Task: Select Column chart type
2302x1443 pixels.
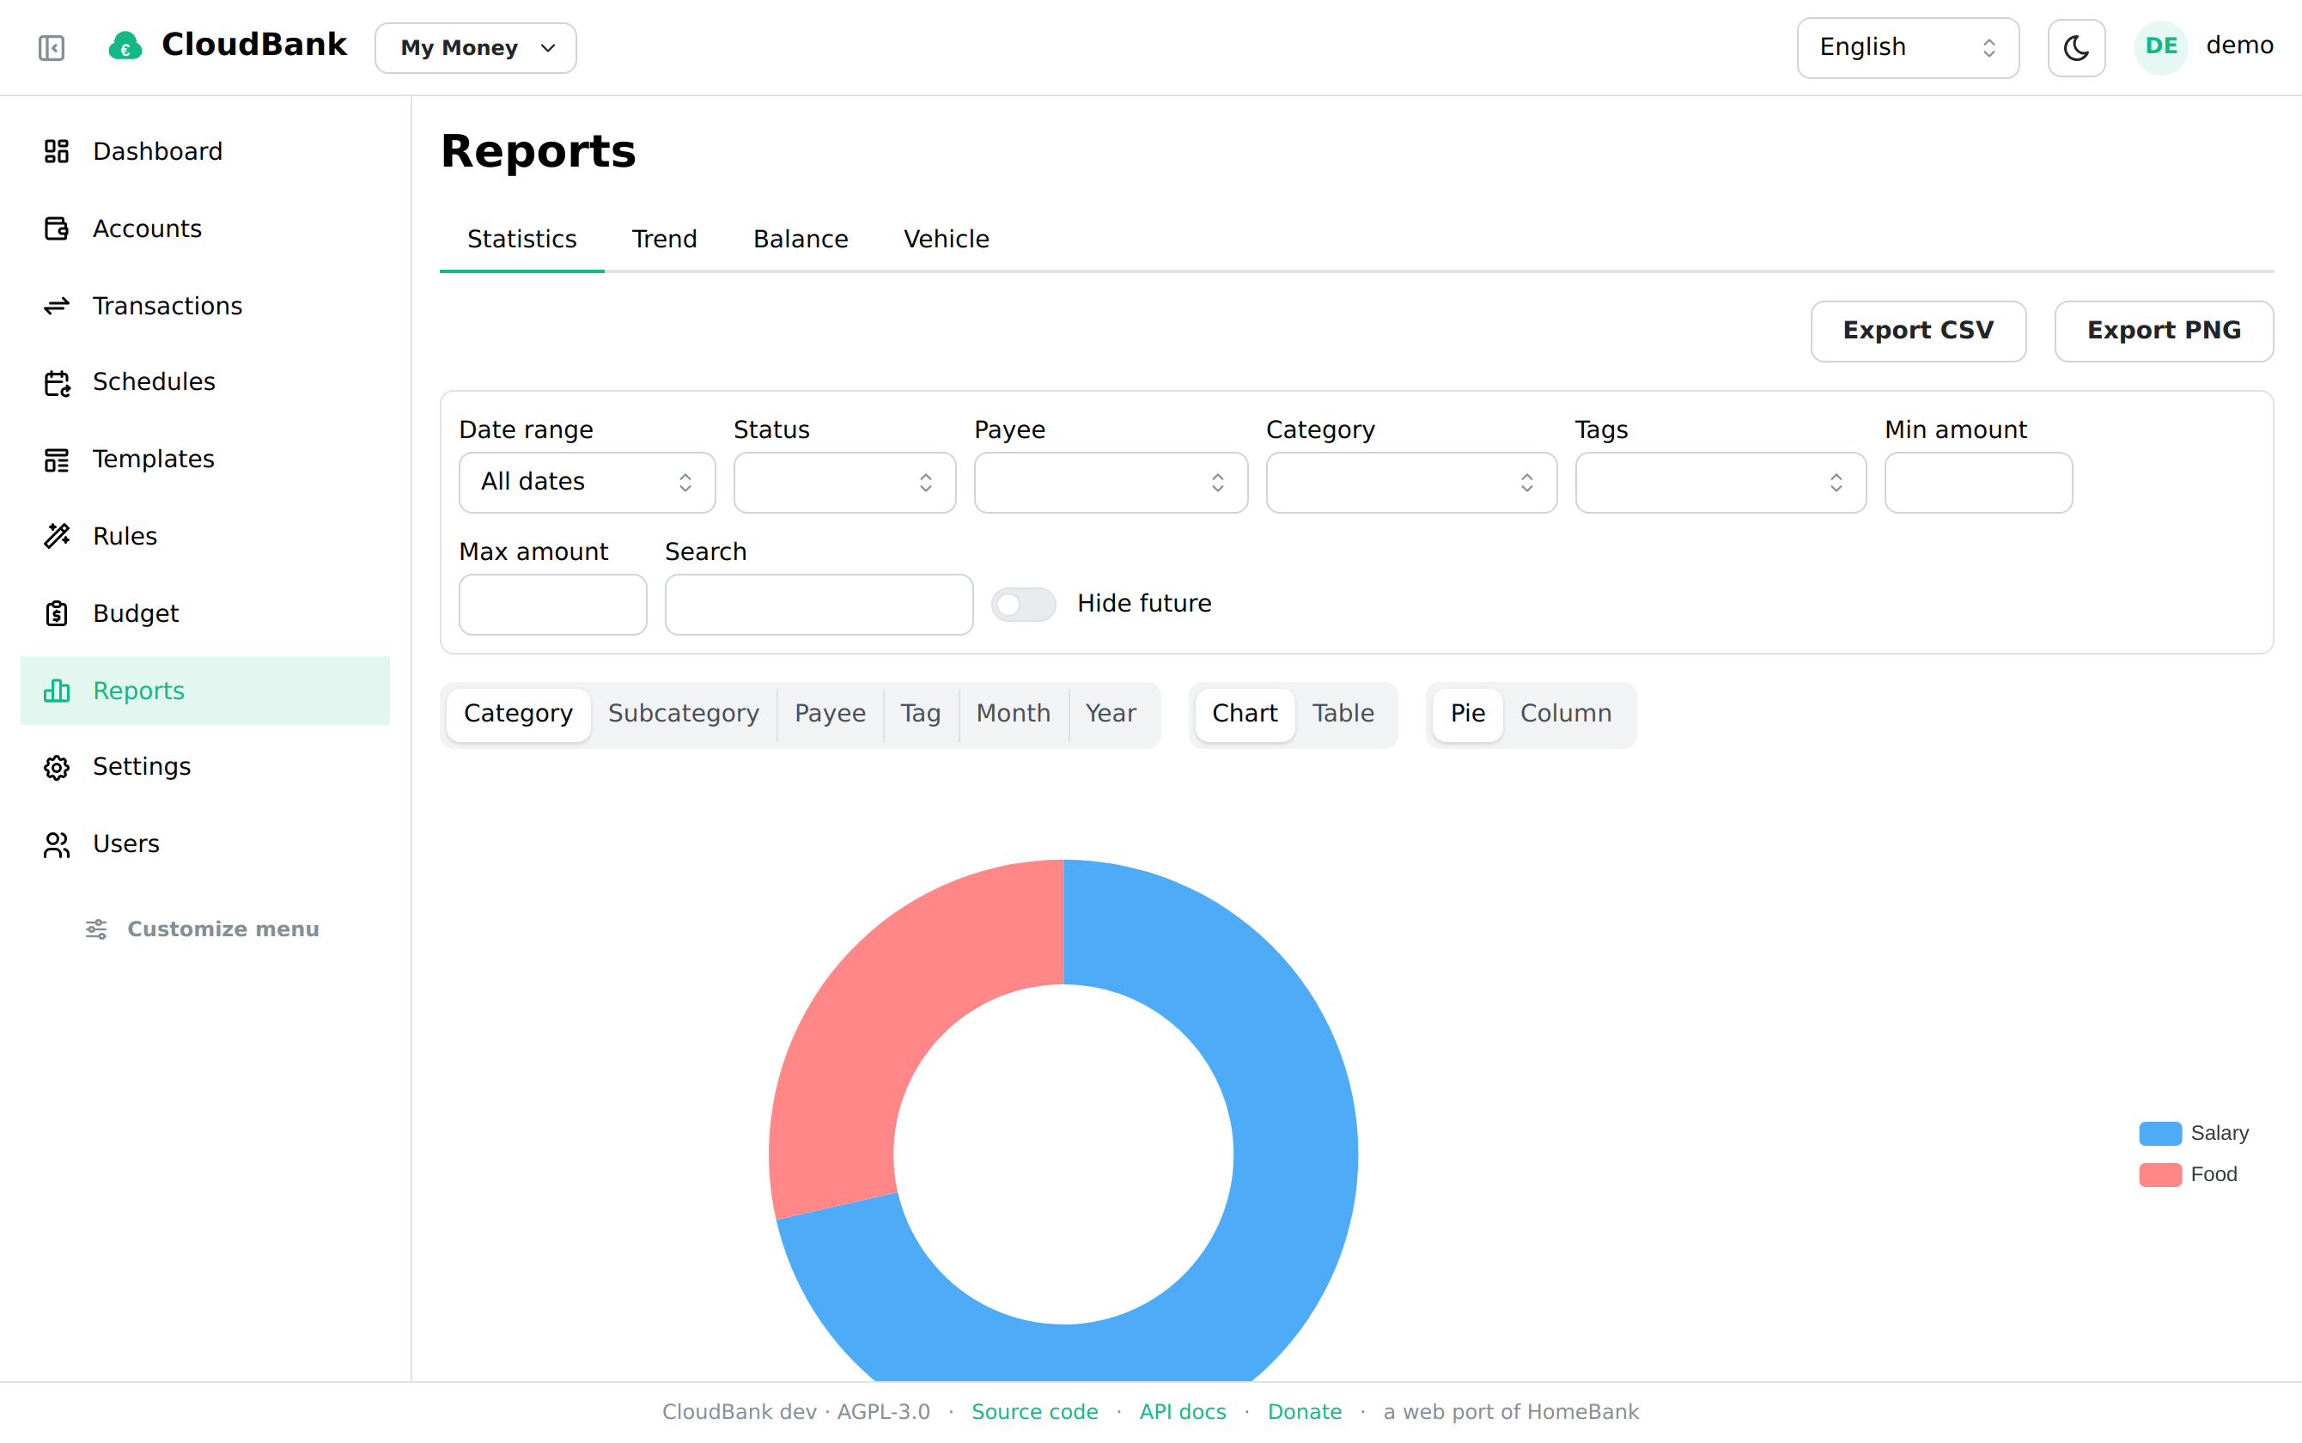Action: [x=1565, y=714]
